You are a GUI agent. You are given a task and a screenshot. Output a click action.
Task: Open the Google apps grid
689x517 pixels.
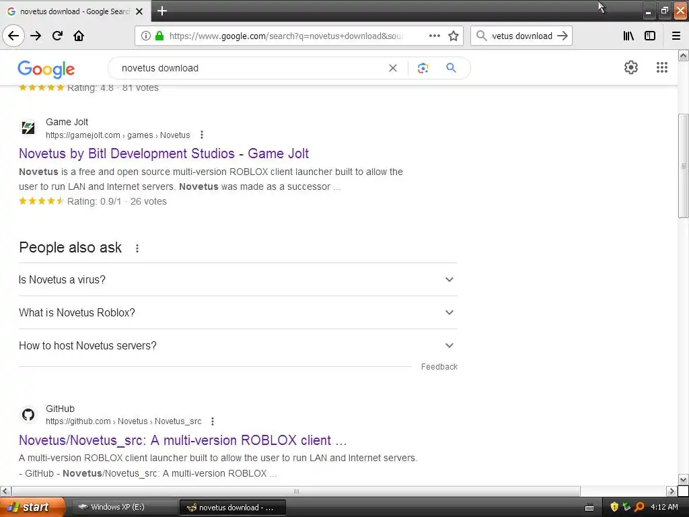pos(662,67)
